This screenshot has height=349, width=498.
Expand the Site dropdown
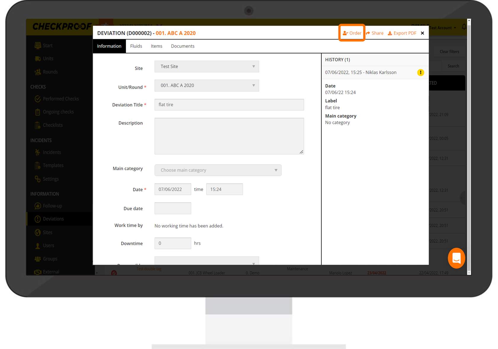(x=207, y=66)
